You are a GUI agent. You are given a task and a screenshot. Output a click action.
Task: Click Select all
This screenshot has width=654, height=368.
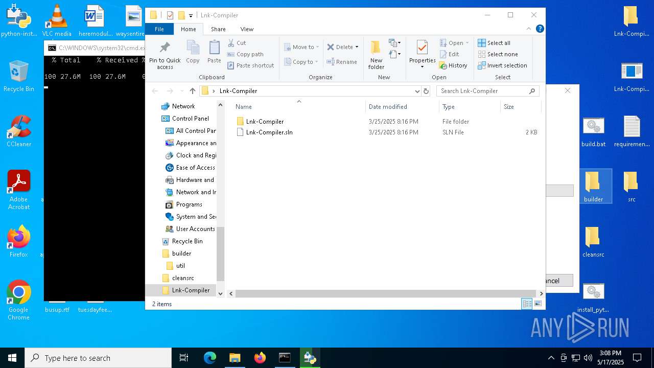(494, 43)
